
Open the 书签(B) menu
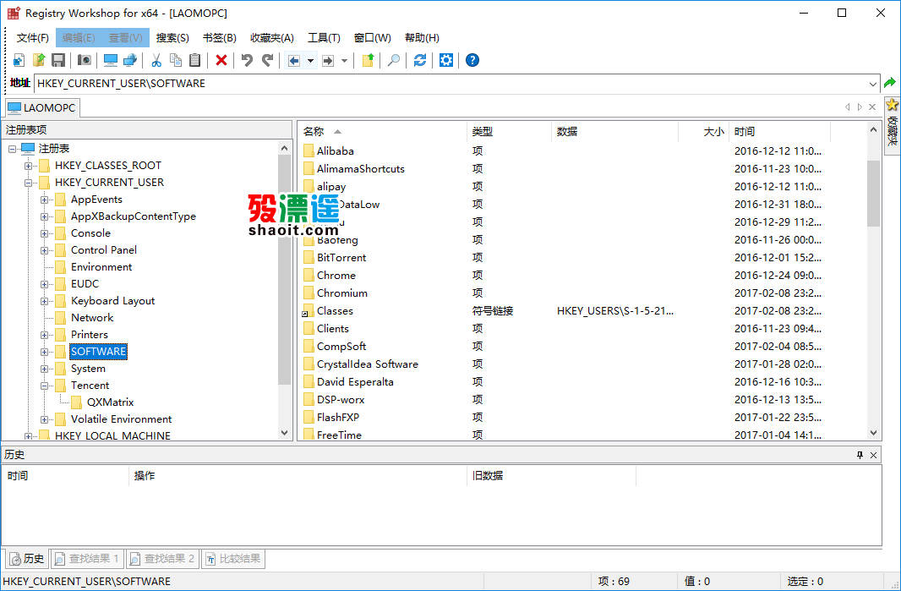point(220,38)
